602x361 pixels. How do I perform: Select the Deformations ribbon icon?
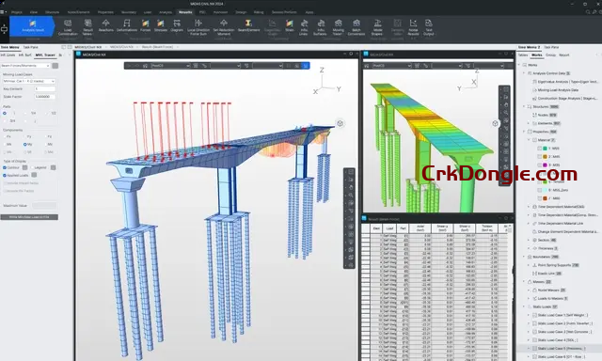[x=127, y=25]
